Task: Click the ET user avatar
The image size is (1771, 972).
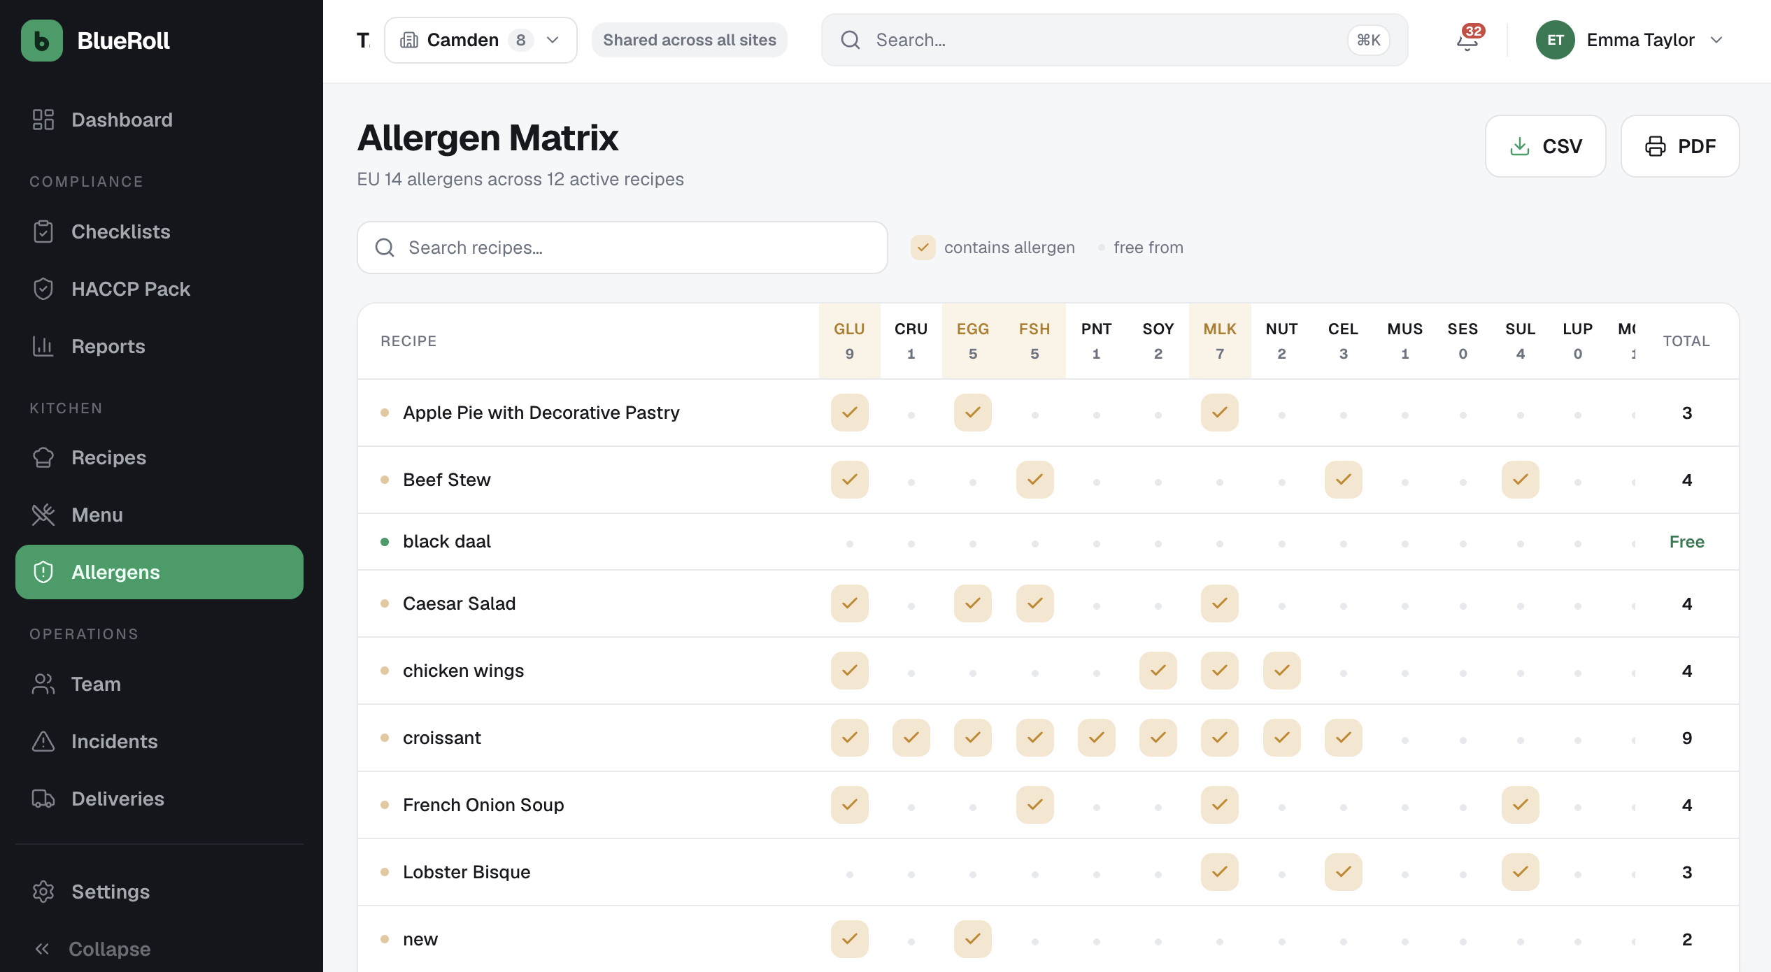Action: 1555,40
